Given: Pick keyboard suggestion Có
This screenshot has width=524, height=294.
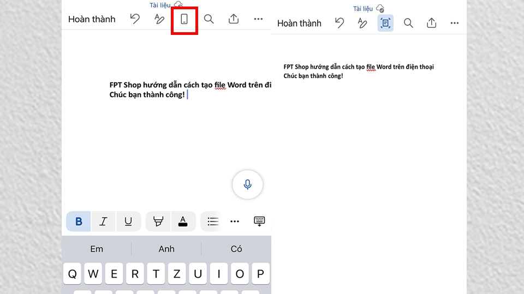Looking at the screenshot, I should pyautogui.click(x=236, y=249).
